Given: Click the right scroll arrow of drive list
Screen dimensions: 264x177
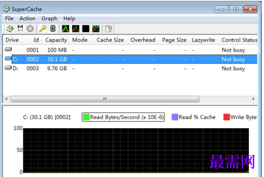Looking at the screenshot, I should tap(253, 99).
